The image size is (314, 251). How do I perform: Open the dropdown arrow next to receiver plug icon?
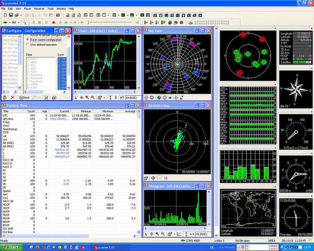coord(9,22)
